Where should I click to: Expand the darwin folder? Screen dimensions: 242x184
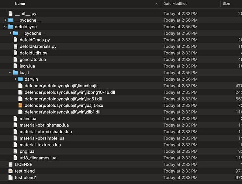coord(15,79)
